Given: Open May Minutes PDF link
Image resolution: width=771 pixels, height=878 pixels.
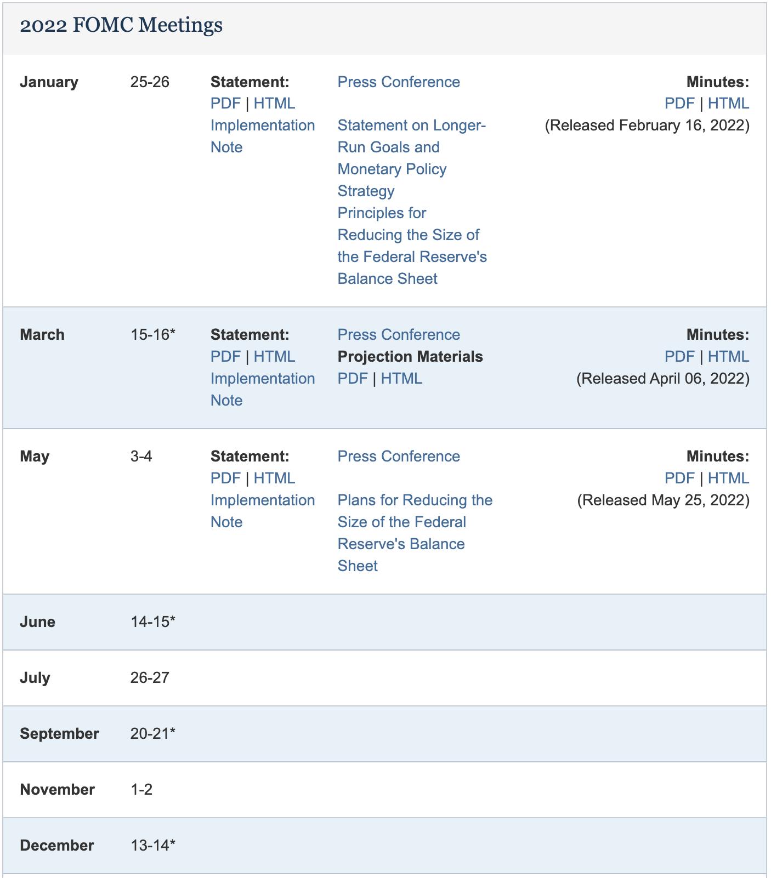Looking at the screenshot, I should point(679,478).
